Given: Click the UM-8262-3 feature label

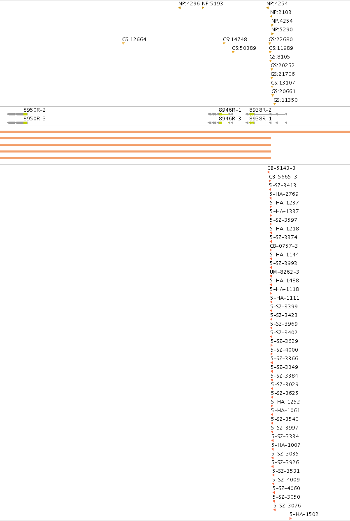Looking at the screenshot, I should [x=284, y=272].
